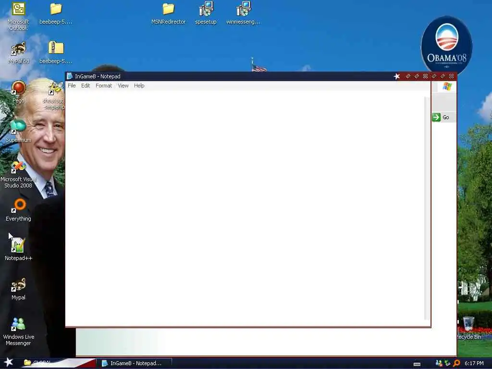
Task: Click inside the Notepad text editing area
Action: [x=245, y=209]
